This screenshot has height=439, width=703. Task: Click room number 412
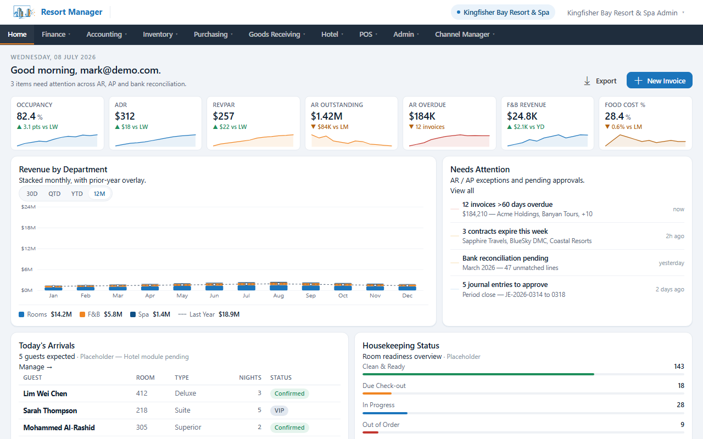click(x=142, y=393)
